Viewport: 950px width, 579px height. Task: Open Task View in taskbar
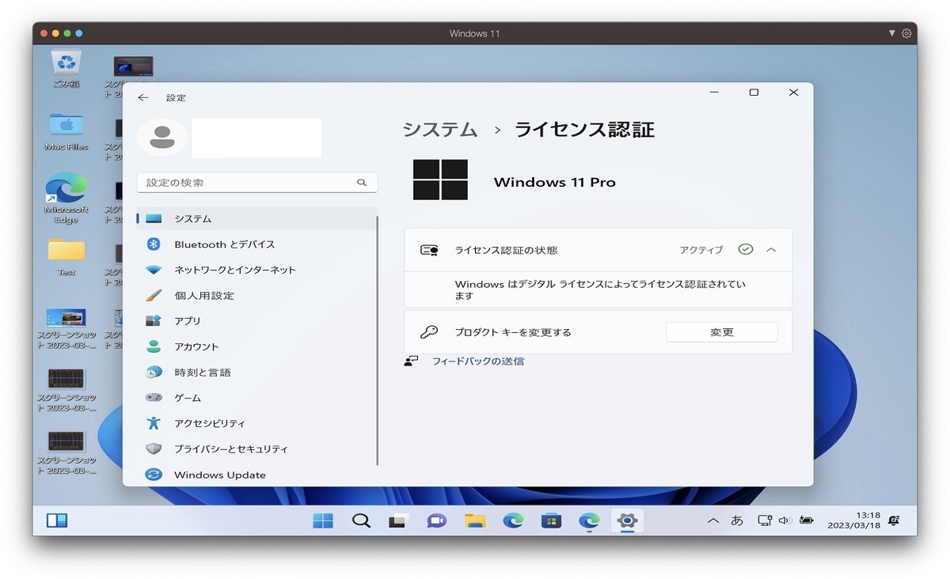point(399,520)
